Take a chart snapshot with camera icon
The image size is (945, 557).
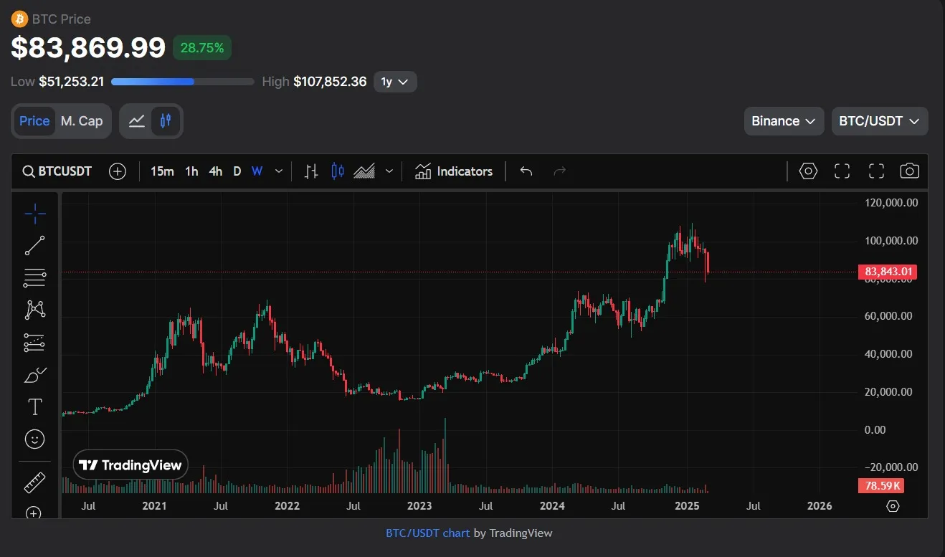tap(909, 171)
